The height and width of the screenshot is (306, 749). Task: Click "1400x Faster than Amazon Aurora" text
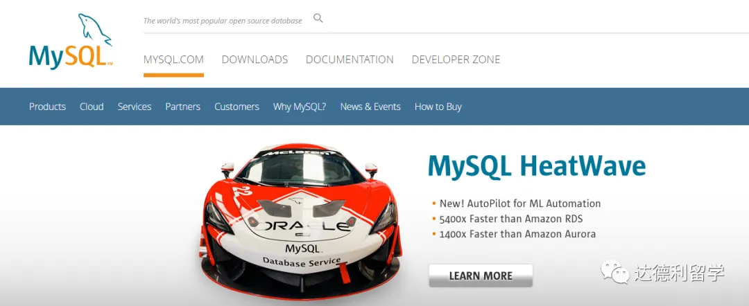point(517,234)
